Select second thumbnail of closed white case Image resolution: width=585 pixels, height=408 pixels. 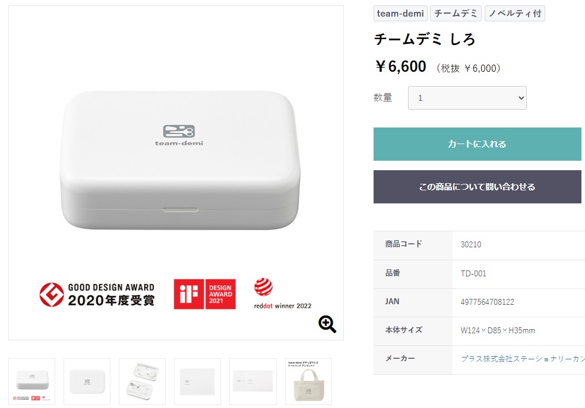(x=87, y=381)
